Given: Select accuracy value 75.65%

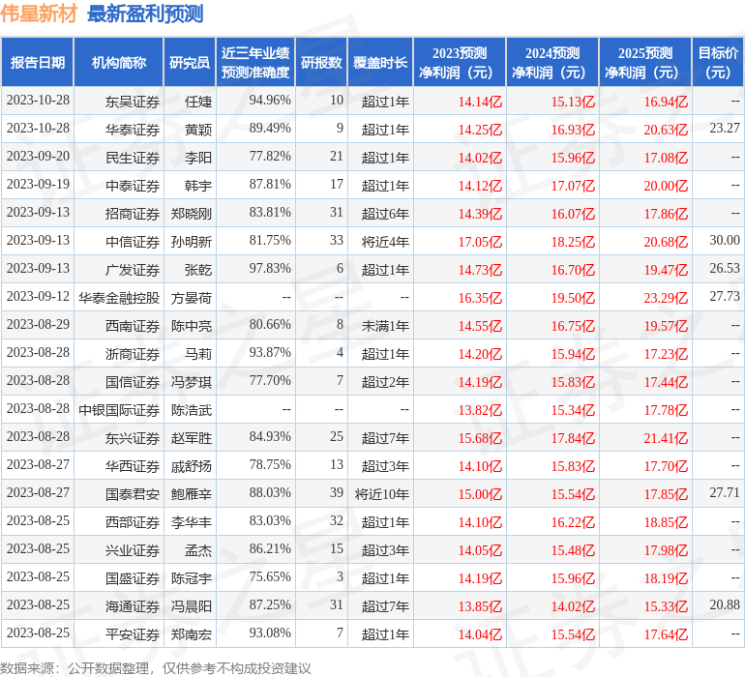Looking at the screenshot, I should (270, 576).
